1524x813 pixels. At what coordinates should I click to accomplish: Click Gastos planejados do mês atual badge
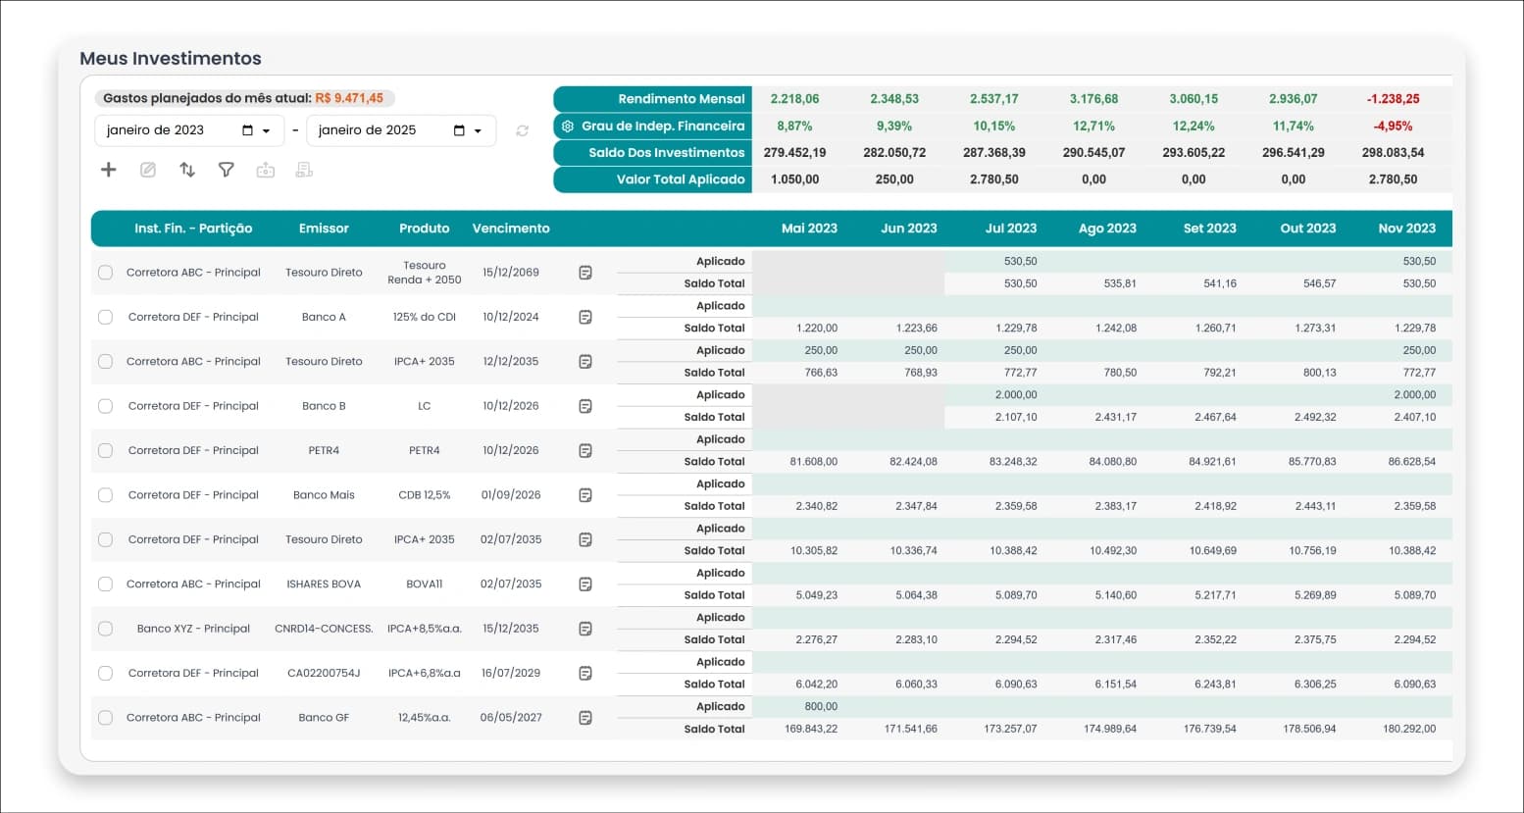(244, 98)
